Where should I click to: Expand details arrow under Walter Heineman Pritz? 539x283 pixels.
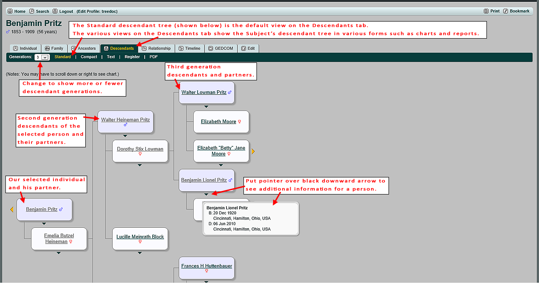pos(125,136)
